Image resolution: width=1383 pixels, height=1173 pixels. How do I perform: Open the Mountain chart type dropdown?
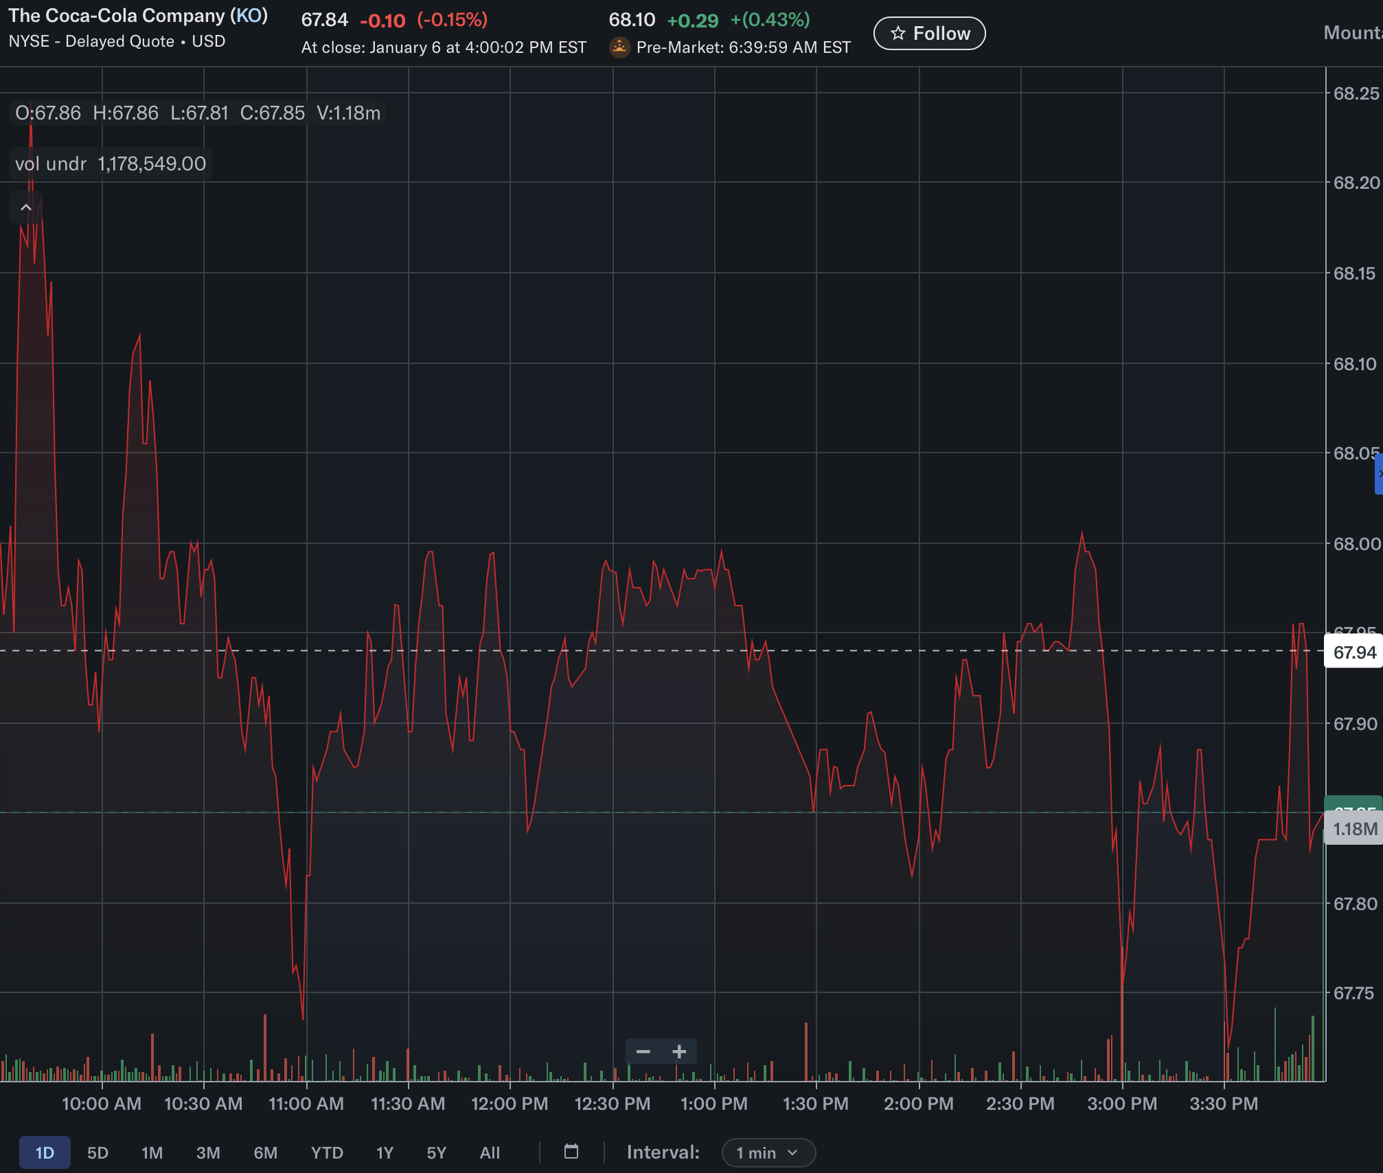click(x=1353, y=33)
